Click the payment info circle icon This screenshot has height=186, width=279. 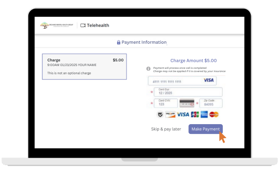[x=148, y=69]
